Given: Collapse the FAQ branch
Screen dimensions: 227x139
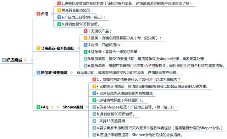Looking at the screenshot, I should 57,107.
